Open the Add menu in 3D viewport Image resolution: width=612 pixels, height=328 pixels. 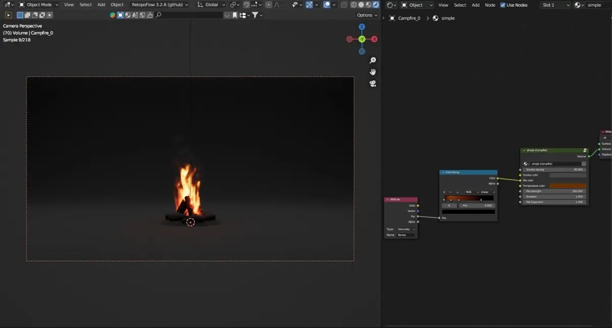pyautogui.click(x=101, y=5)
